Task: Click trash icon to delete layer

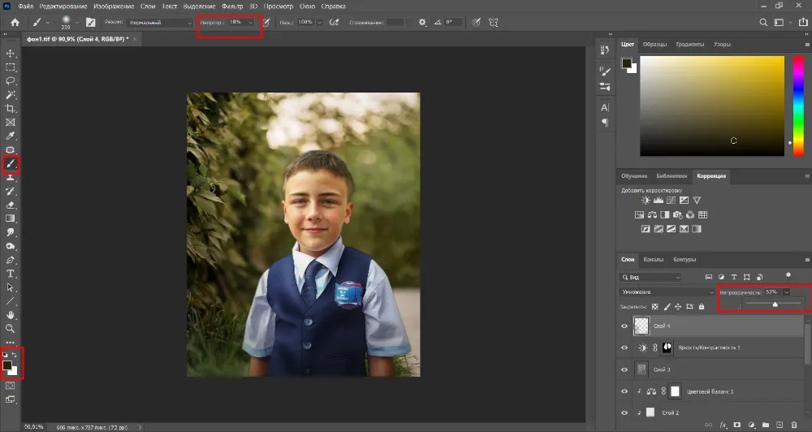Action: (x=794, y=425)
